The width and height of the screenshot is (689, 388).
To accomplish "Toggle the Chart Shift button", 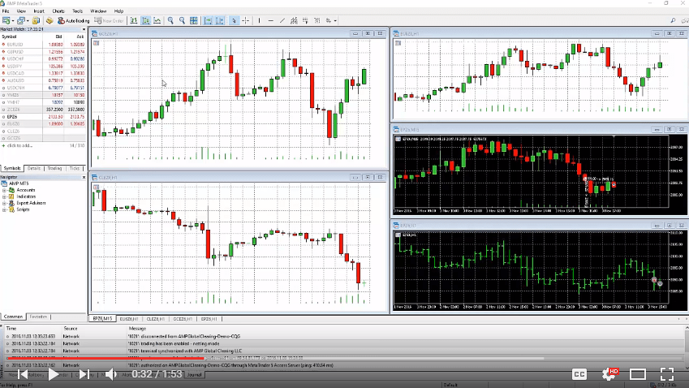I will coord(220,20).
